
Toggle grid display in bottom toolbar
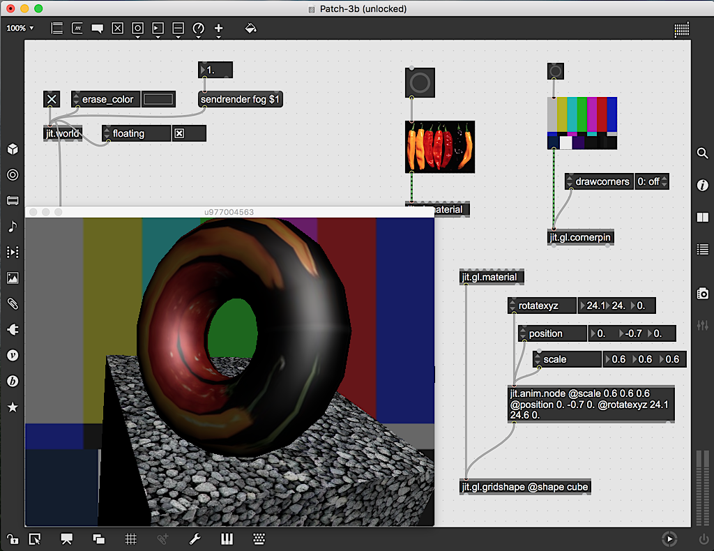130,539
